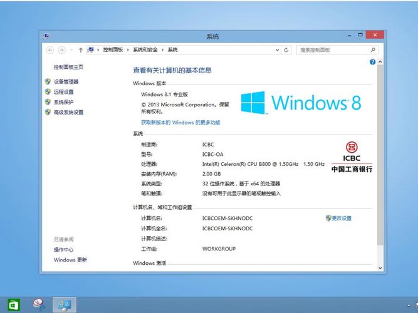The image size is (418, 313).
Task: Click full computer name beside 计算机全名
Action: [227, 228]
